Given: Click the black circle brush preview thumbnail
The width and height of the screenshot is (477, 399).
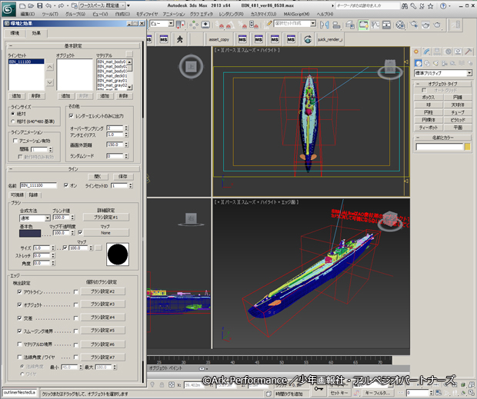Looking at the screenshot, I should click(118, 254).
